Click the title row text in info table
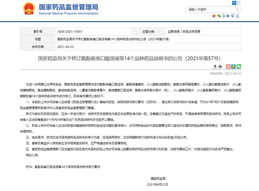259x191 pixels. click(113, 39)
